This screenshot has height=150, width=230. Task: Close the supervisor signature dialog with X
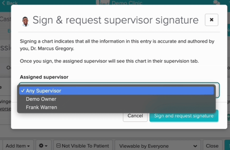pos(212,20)
